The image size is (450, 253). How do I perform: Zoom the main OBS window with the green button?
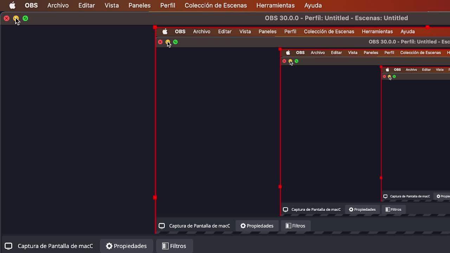(x=25, y=18)
